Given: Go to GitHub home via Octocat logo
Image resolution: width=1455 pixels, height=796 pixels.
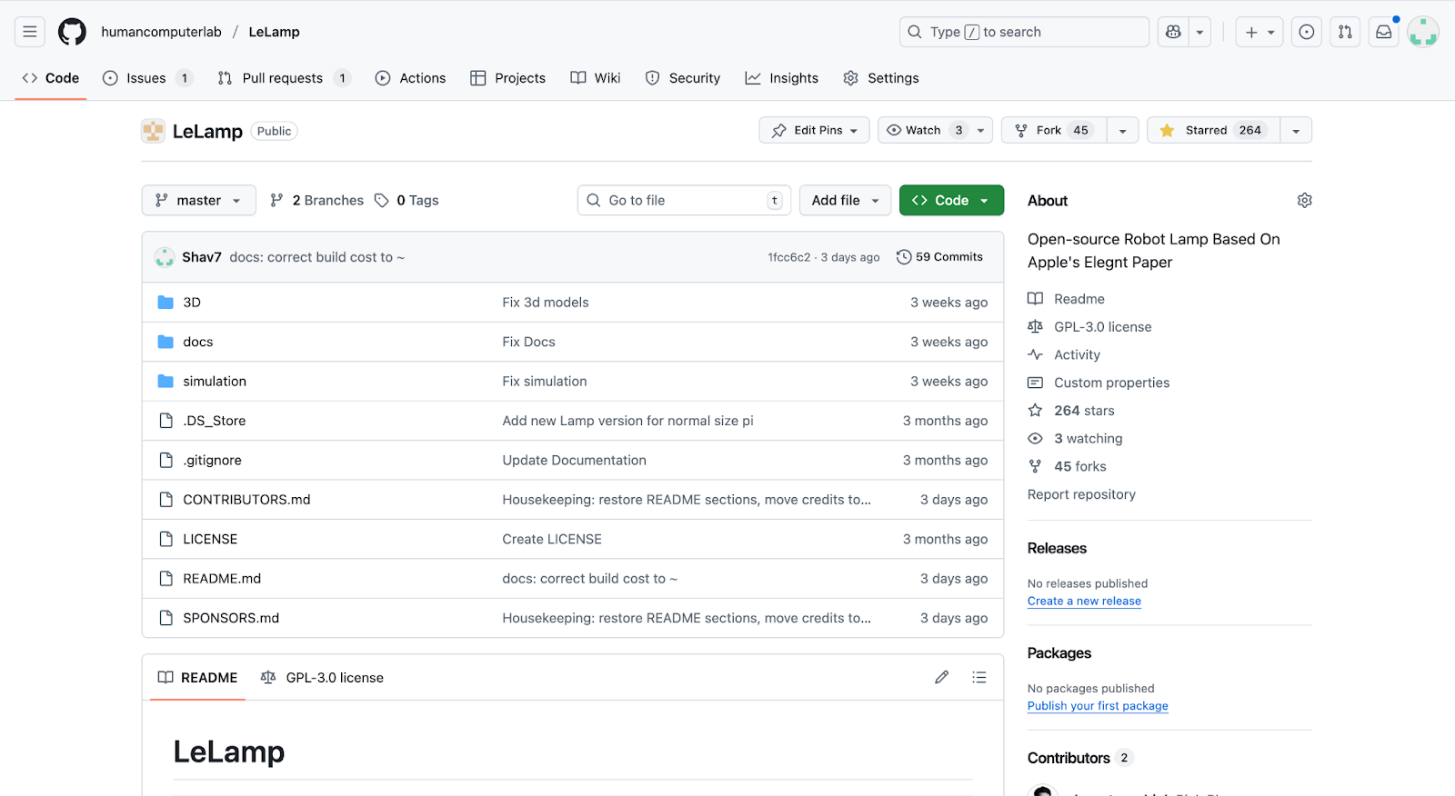Looking at the screenshot, I should point(72,32).
